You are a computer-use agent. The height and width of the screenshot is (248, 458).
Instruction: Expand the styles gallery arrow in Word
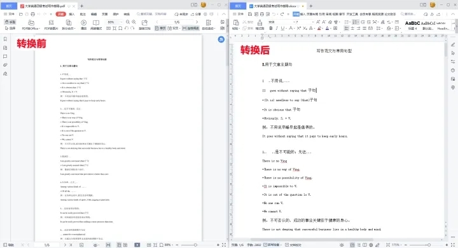456,25
